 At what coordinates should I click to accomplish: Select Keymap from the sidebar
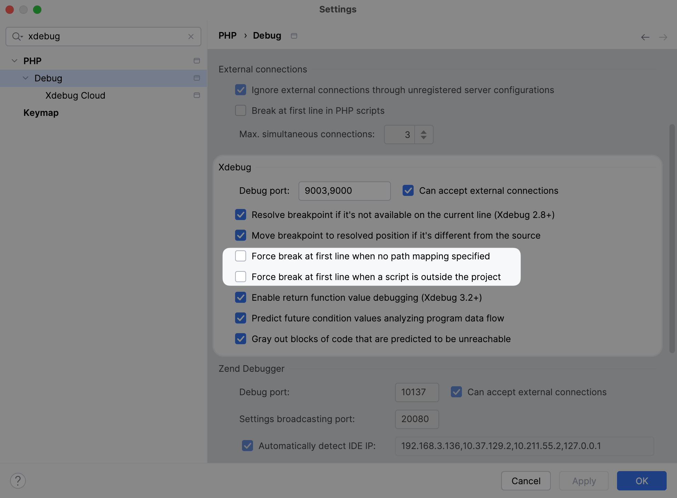click(x=40, y=112)
